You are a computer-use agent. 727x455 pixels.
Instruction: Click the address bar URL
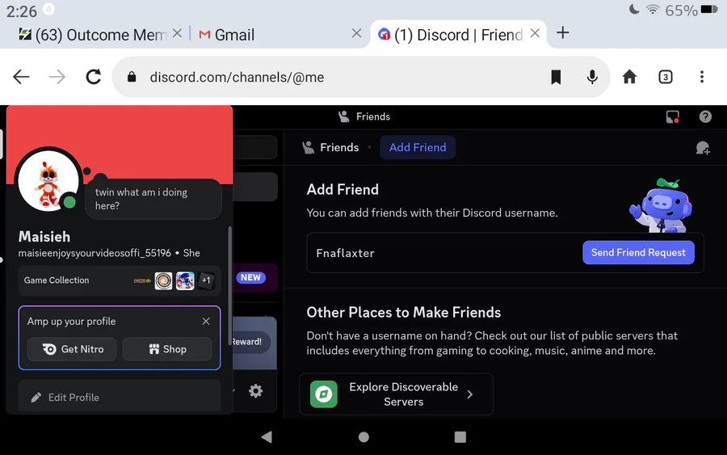(237, 77)
